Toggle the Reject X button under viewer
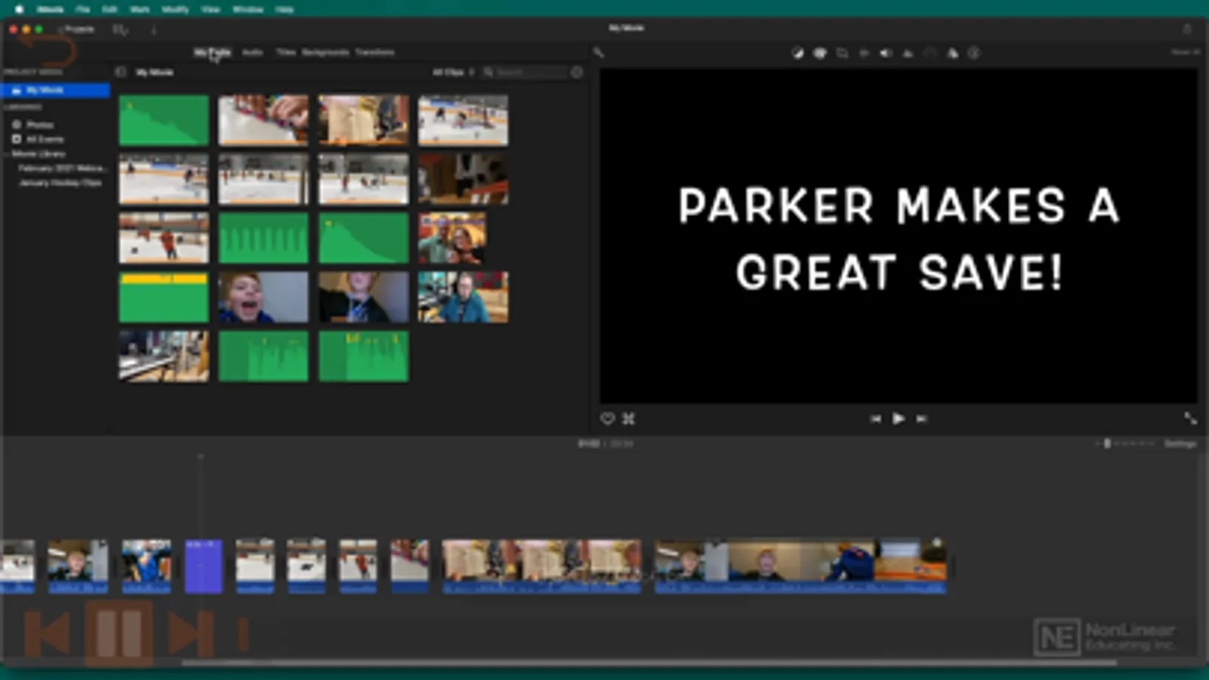Screen dimensions: 1209x680 click(628, 419)
